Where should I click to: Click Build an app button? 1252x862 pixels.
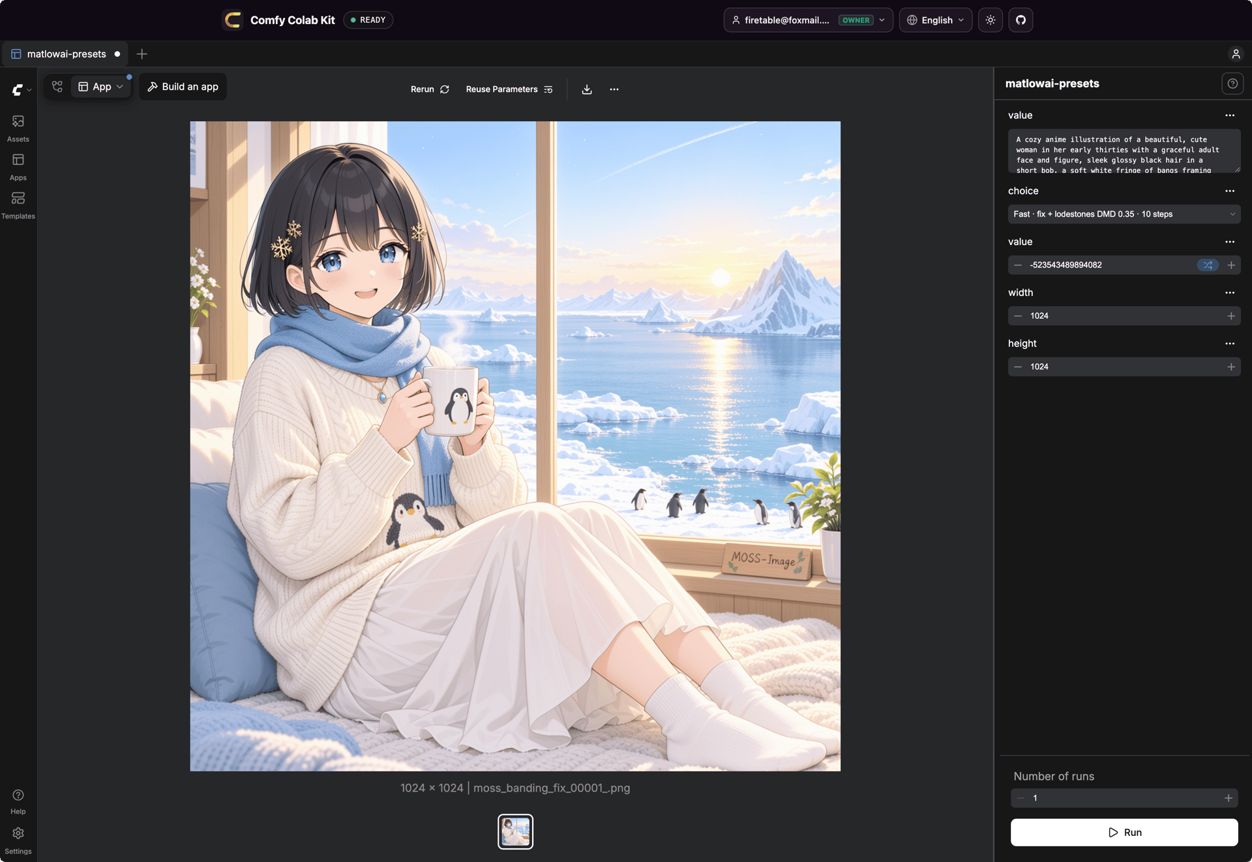point(183,87)
